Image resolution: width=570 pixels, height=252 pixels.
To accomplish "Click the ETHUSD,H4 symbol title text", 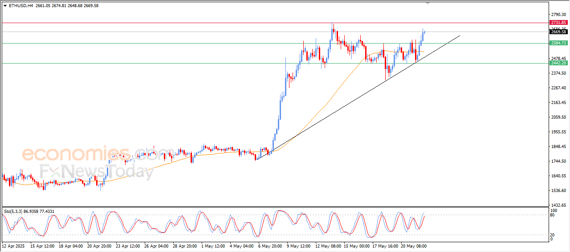I will (x=21, y=6).
